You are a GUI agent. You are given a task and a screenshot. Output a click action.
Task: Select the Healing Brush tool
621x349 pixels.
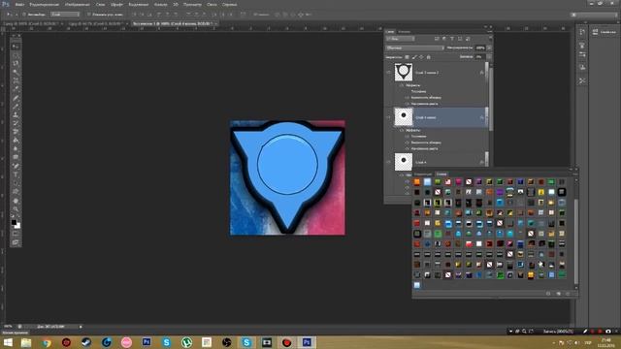click(x=16, y=98)
